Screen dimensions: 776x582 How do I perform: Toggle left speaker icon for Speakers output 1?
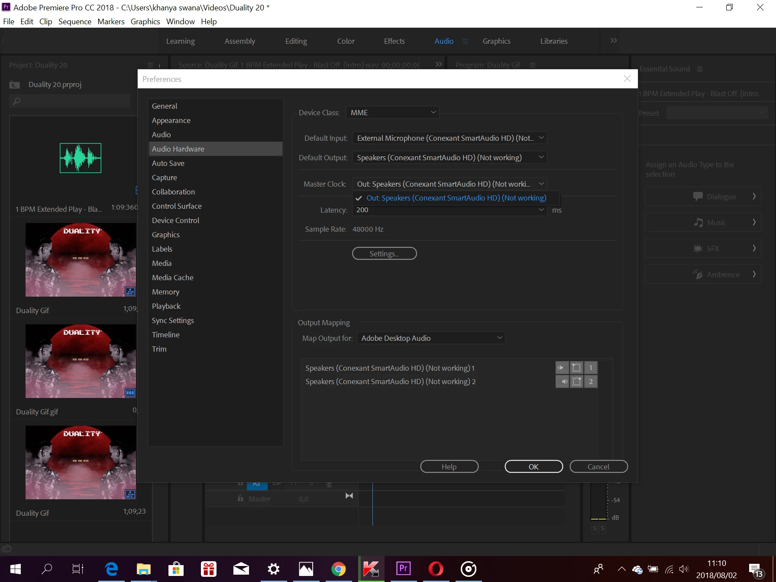coord(562,368)
